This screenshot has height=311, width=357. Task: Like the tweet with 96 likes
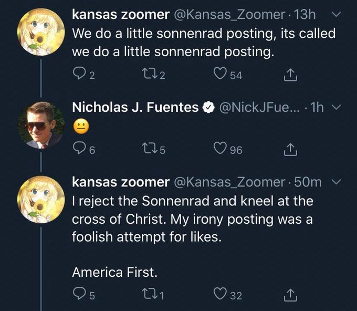(x=219, y=150)
